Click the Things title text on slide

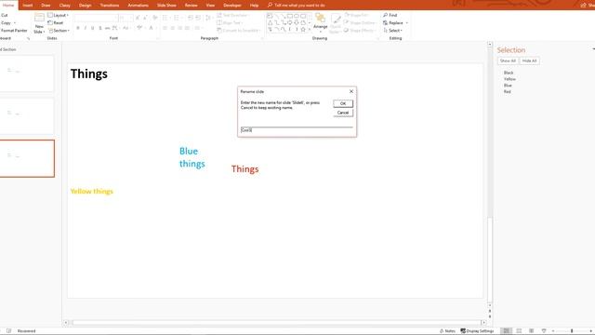point(89,74)
